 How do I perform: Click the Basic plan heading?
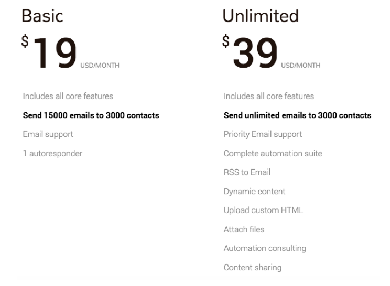click(42, 16)
